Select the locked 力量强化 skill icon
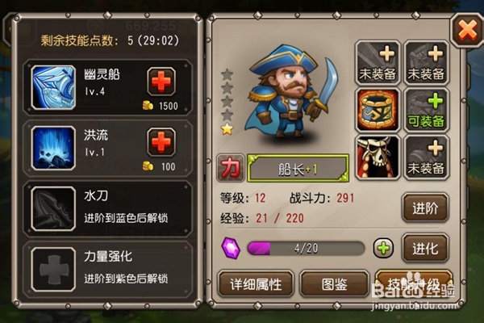The image size is (484, 323). [x=53, y=269]
